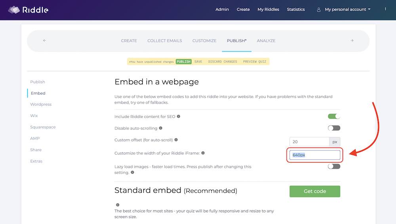Click info icon beside Disable auto-scrolling
396x224 pixels.
coord(161,128)
